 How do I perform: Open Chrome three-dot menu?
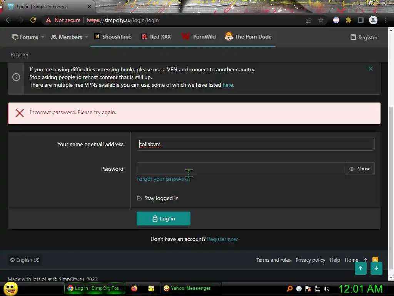pyautogui.click(x=386, y=20)
